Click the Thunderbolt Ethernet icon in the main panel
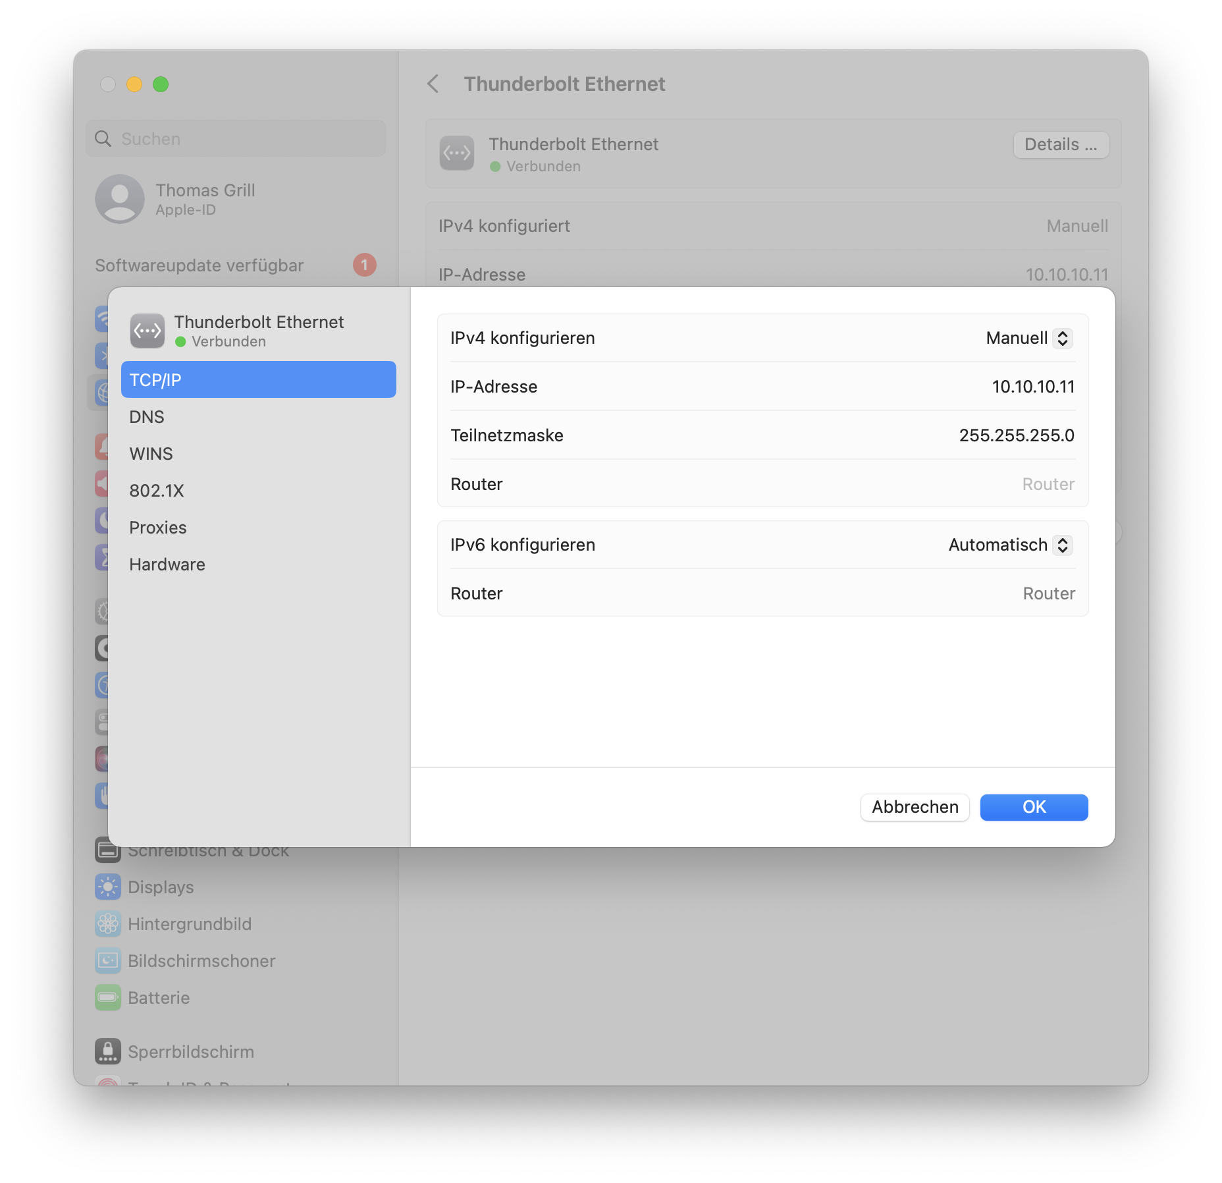Screen dimensions: 1222x1183 pyautogui.click(x=457, y=153)
